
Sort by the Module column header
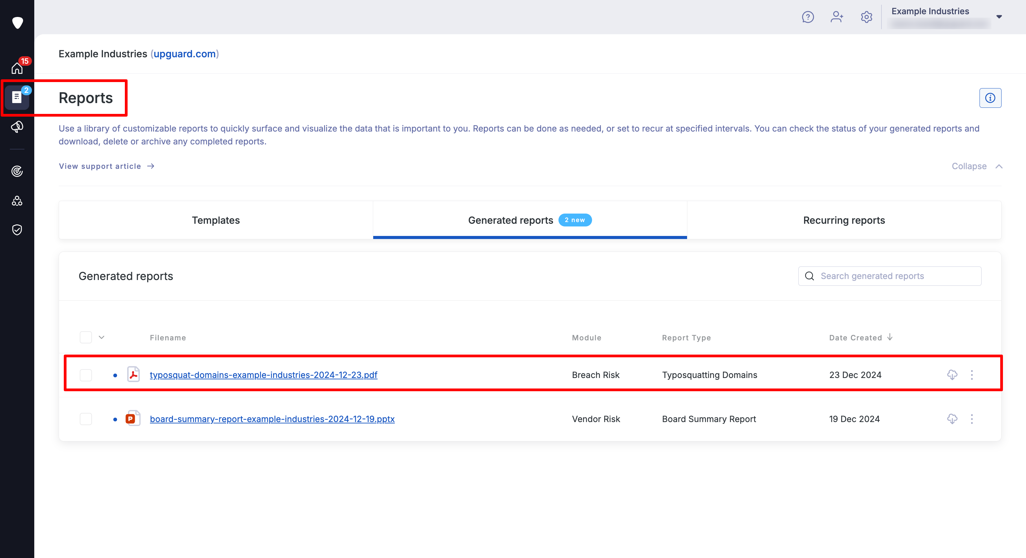587,338
